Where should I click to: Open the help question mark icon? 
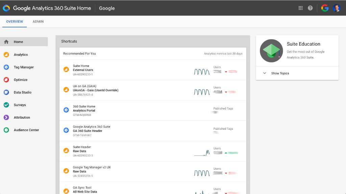pyautogui.click(x=310, y=8)
